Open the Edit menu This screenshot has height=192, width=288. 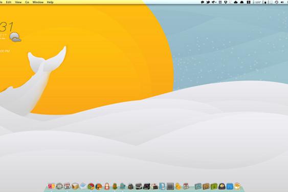click(x=9, y=2)
